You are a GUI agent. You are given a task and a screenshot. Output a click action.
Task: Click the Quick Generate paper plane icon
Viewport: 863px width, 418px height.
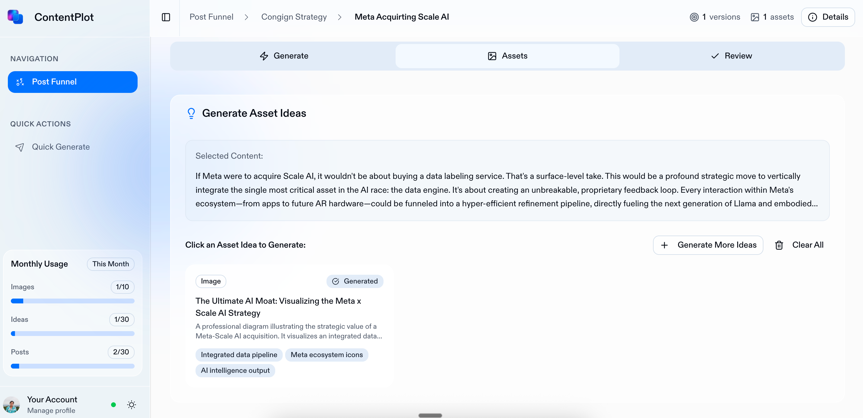click(x=20, y=147)
